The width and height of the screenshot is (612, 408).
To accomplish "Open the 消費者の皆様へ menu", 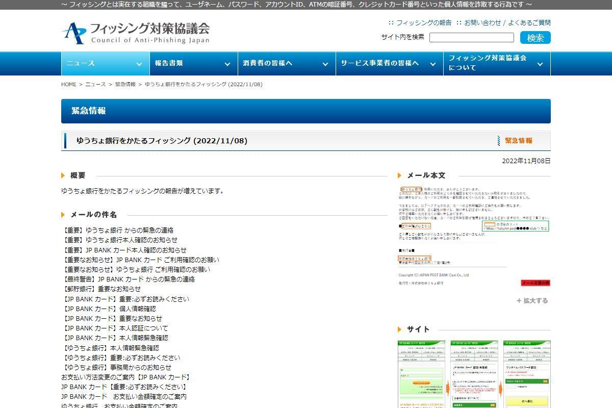I will tap(287, 63).
